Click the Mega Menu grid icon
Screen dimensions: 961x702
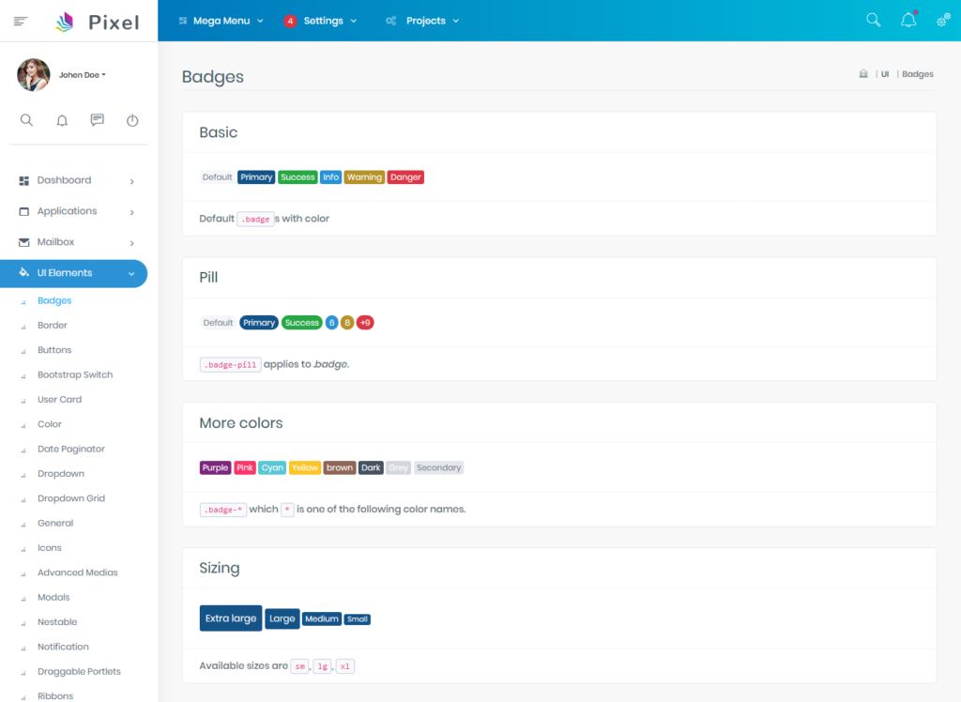coord(183,21)
